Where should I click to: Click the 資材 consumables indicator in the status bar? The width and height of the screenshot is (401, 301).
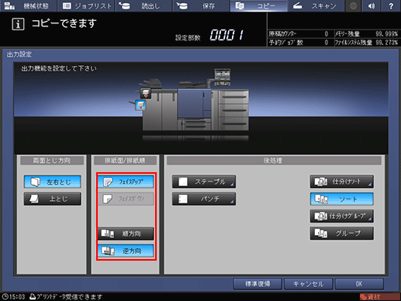pos(379,297)
